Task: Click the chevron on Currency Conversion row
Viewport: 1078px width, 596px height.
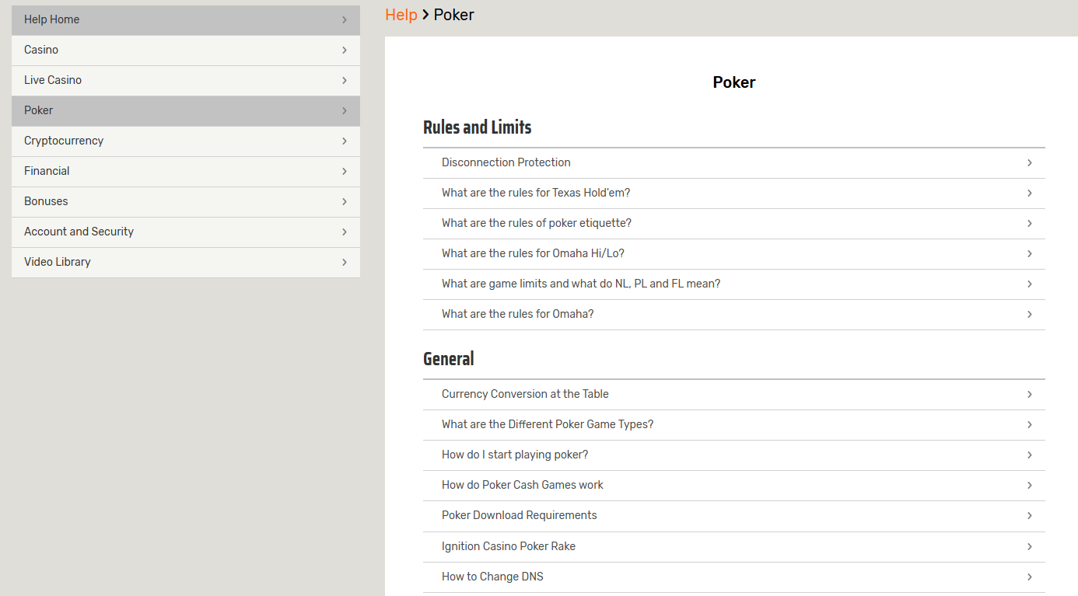Action: [1029, 394]
